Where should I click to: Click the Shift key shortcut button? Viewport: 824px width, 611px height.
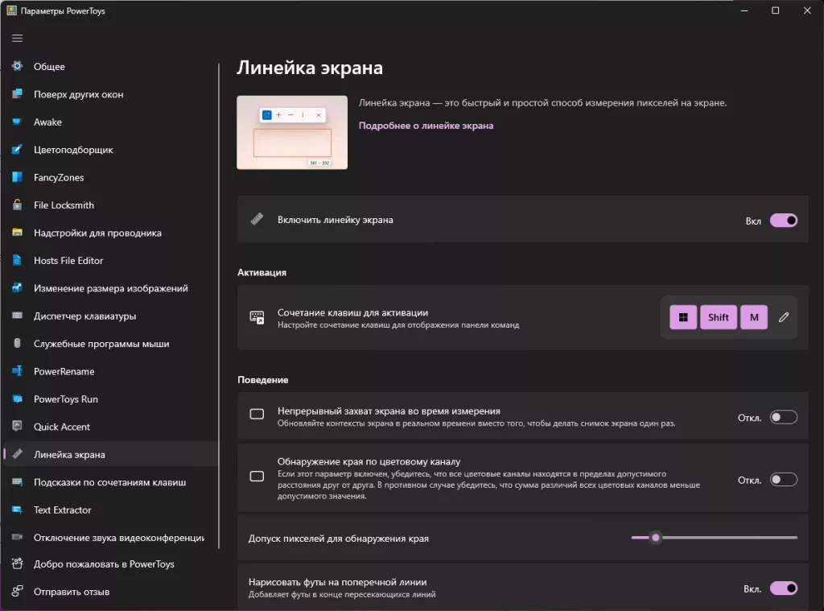(x=719, y=317)
